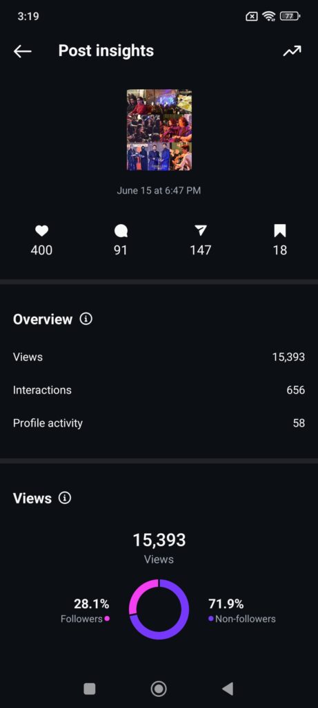Viewport: 318px width, 708px height.
Task: Select the Views row showing 15,393
Action: pyautogui.click(x=159, y=357)
